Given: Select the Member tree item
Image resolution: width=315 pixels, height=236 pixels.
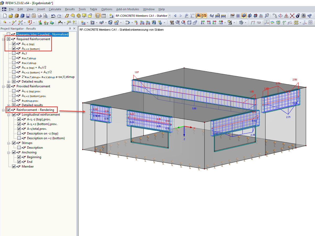Looking at the screenshot, I should [x=28, y=167].
